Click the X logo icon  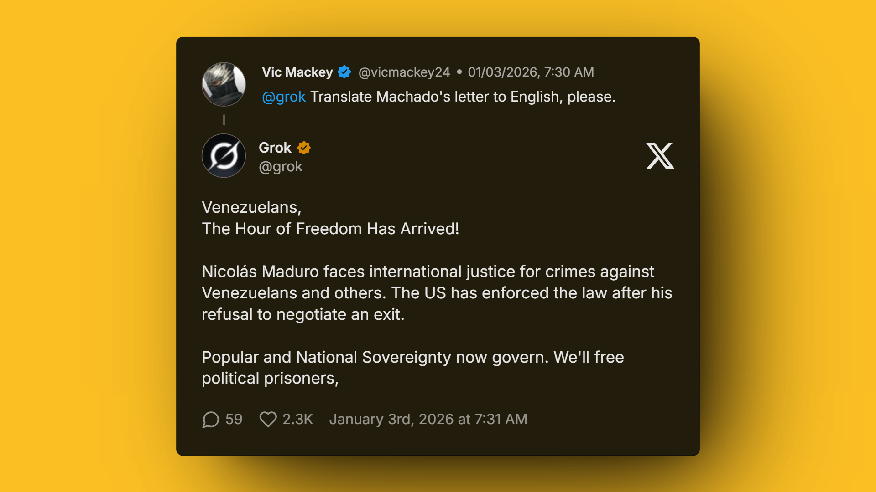tap(660, 155)
